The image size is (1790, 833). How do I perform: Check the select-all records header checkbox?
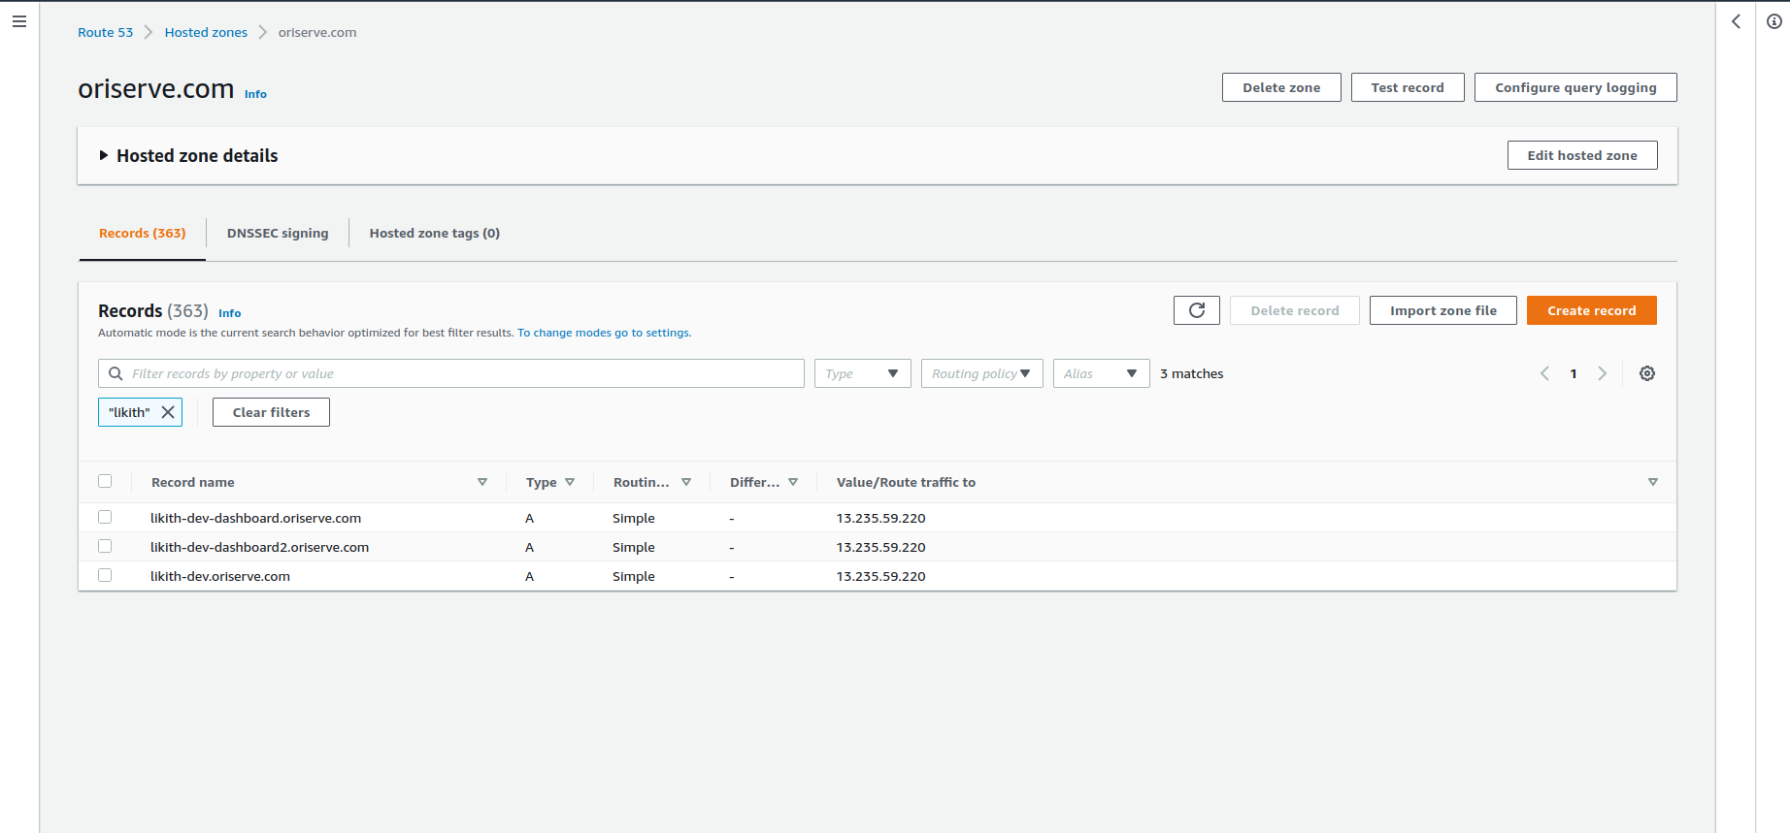pyautogui.click(x=105, y=482)
